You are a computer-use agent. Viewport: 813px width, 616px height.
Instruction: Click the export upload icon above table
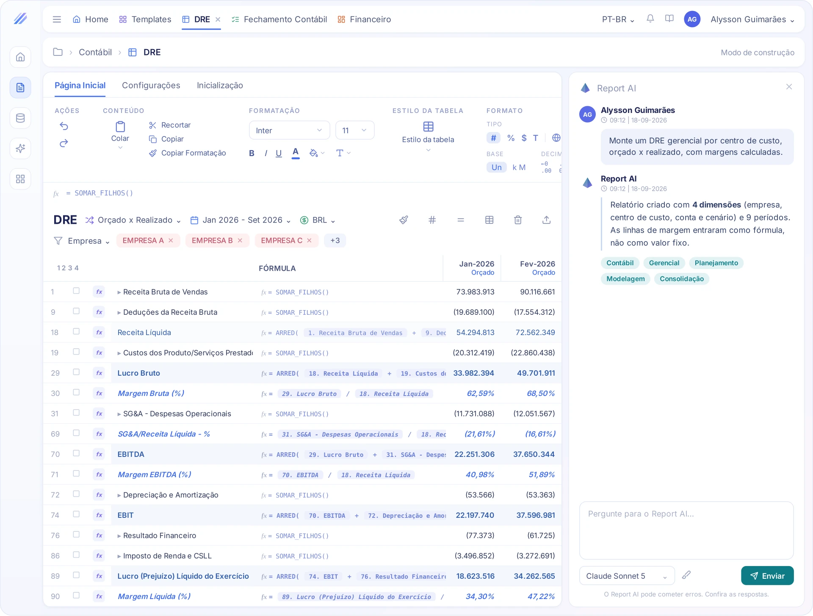point(547,220)
